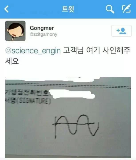Image resolution: width=136 pixels, height=160 pixels.
Task: Tap the 가맹점전화번호 text in the photo
Action: click(x=27, y=92)
